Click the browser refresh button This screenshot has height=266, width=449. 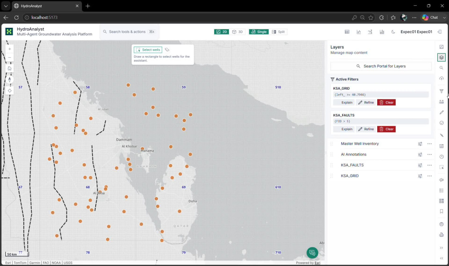coord(16,17)
